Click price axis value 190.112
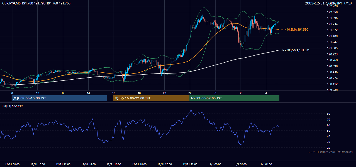Image resolution: width=356 pixels, height=167 pixels. (x=332, y=84)
